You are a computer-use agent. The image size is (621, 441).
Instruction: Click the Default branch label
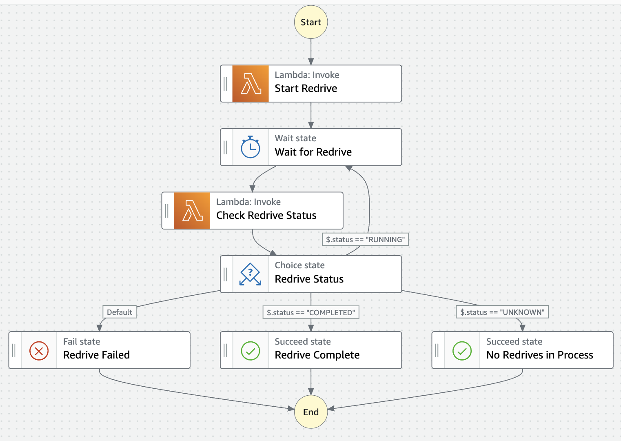point(120,312)
